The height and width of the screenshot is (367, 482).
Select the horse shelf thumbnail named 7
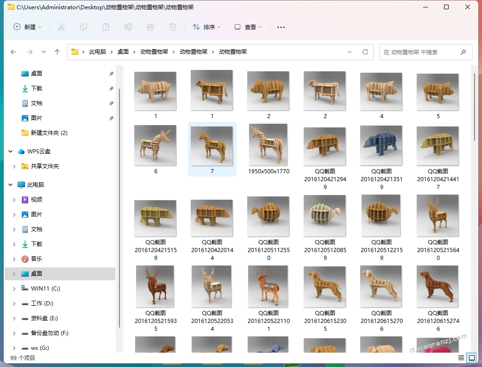[x=212, y=146]
